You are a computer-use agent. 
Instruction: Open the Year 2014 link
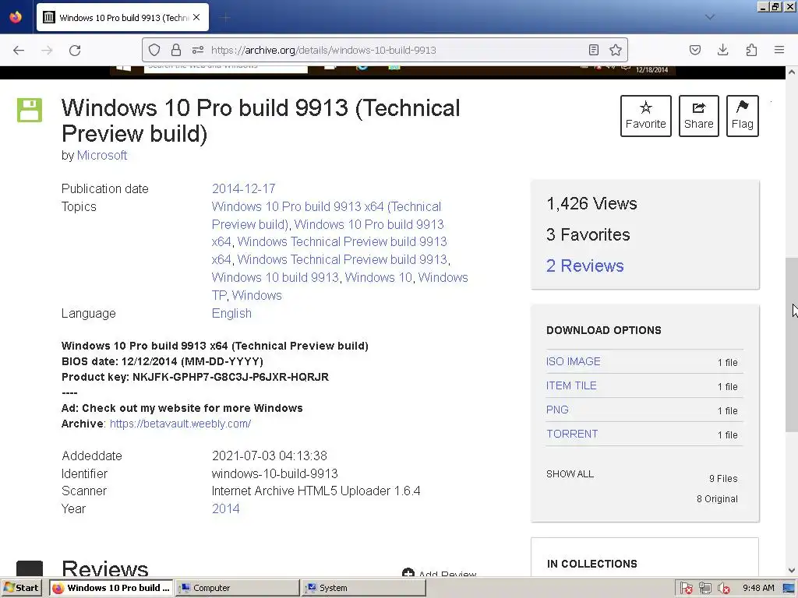tap(225, 509)
